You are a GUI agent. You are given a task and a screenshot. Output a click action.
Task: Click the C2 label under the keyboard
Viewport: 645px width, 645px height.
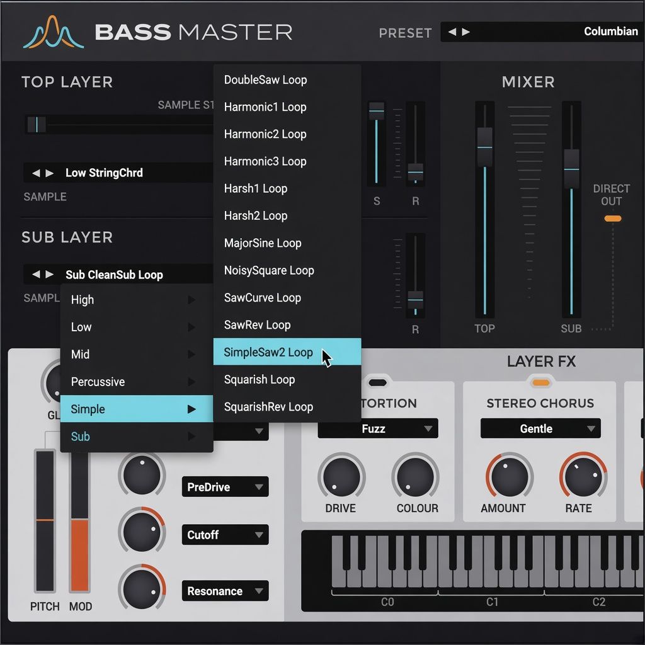coord(598,602)
